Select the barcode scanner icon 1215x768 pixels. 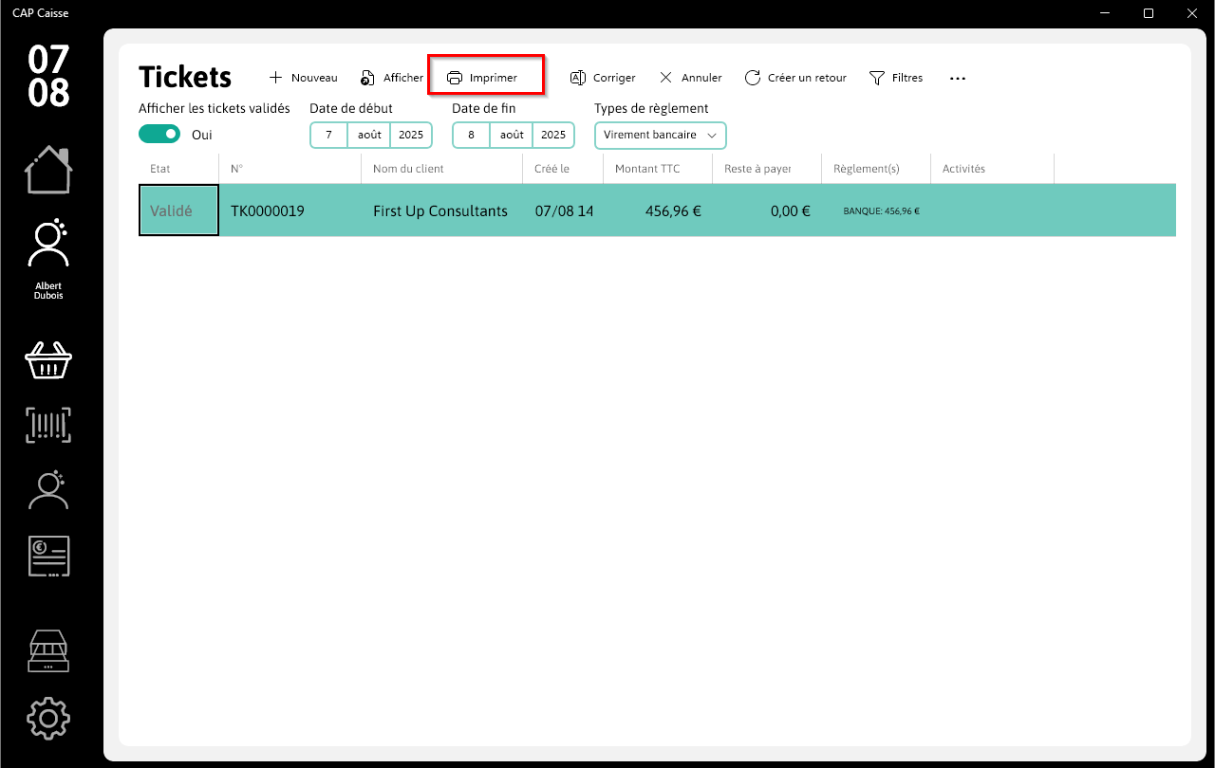tap(48, 425)
